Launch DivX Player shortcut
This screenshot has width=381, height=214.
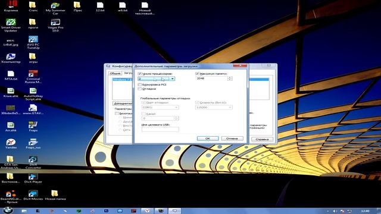(33, 178)
